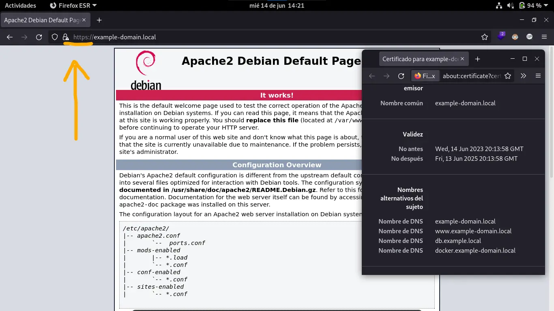Go back in the main Firefox window
The height and width of the screenshot is (311, 554).
click(10, 37)
